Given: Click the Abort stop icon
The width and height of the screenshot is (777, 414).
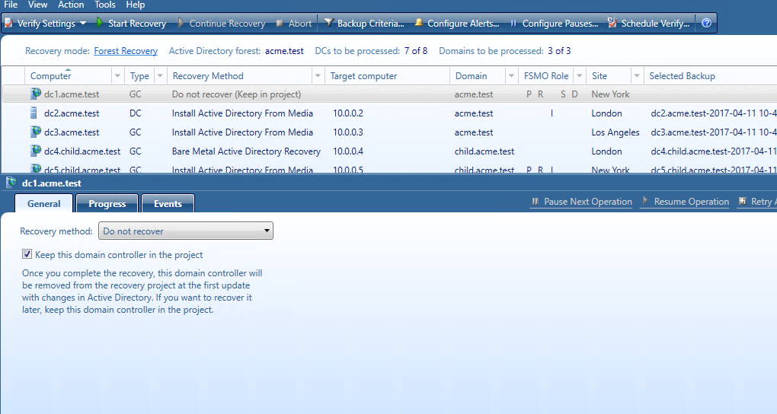Looking at the screenshot, I should (x=280, y=23).
